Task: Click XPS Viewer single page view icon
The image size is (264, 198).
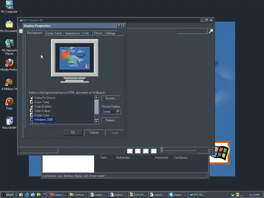Action: click(146, 151)
